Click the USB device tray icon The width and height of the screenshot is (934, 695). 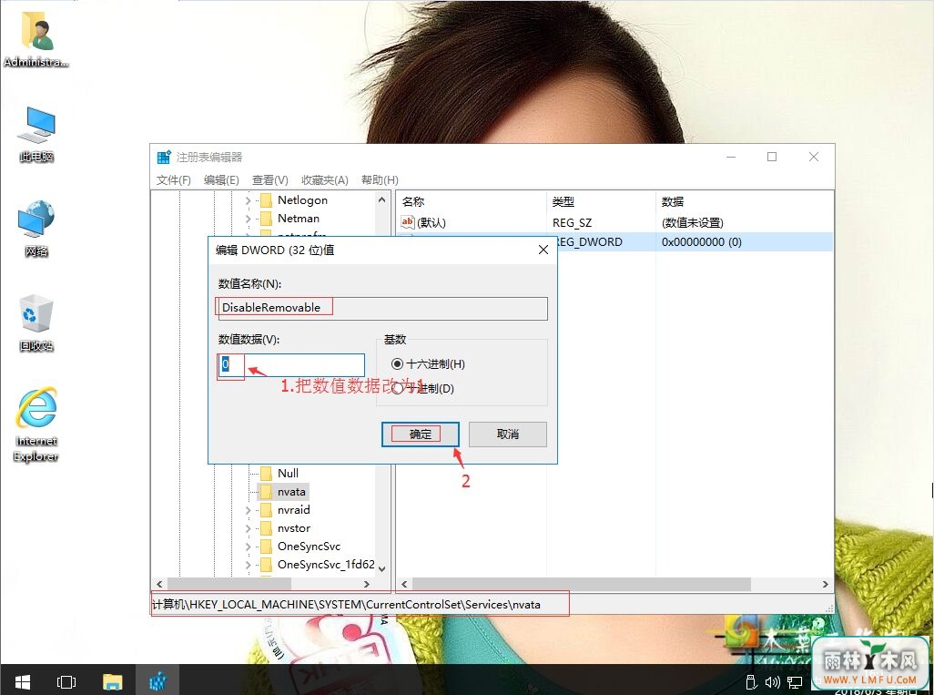click(751, 682)
